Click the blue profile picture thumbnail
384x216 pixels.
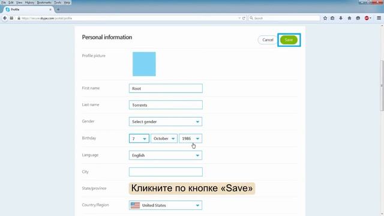coord(144,64)
